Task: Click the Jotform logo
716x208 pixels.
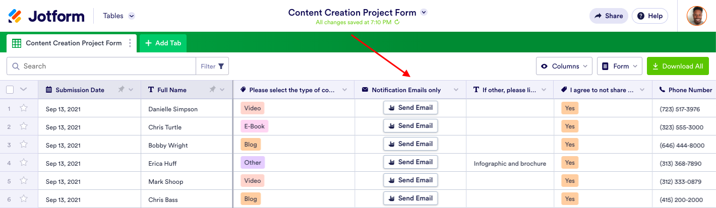Action: (46, 16)
